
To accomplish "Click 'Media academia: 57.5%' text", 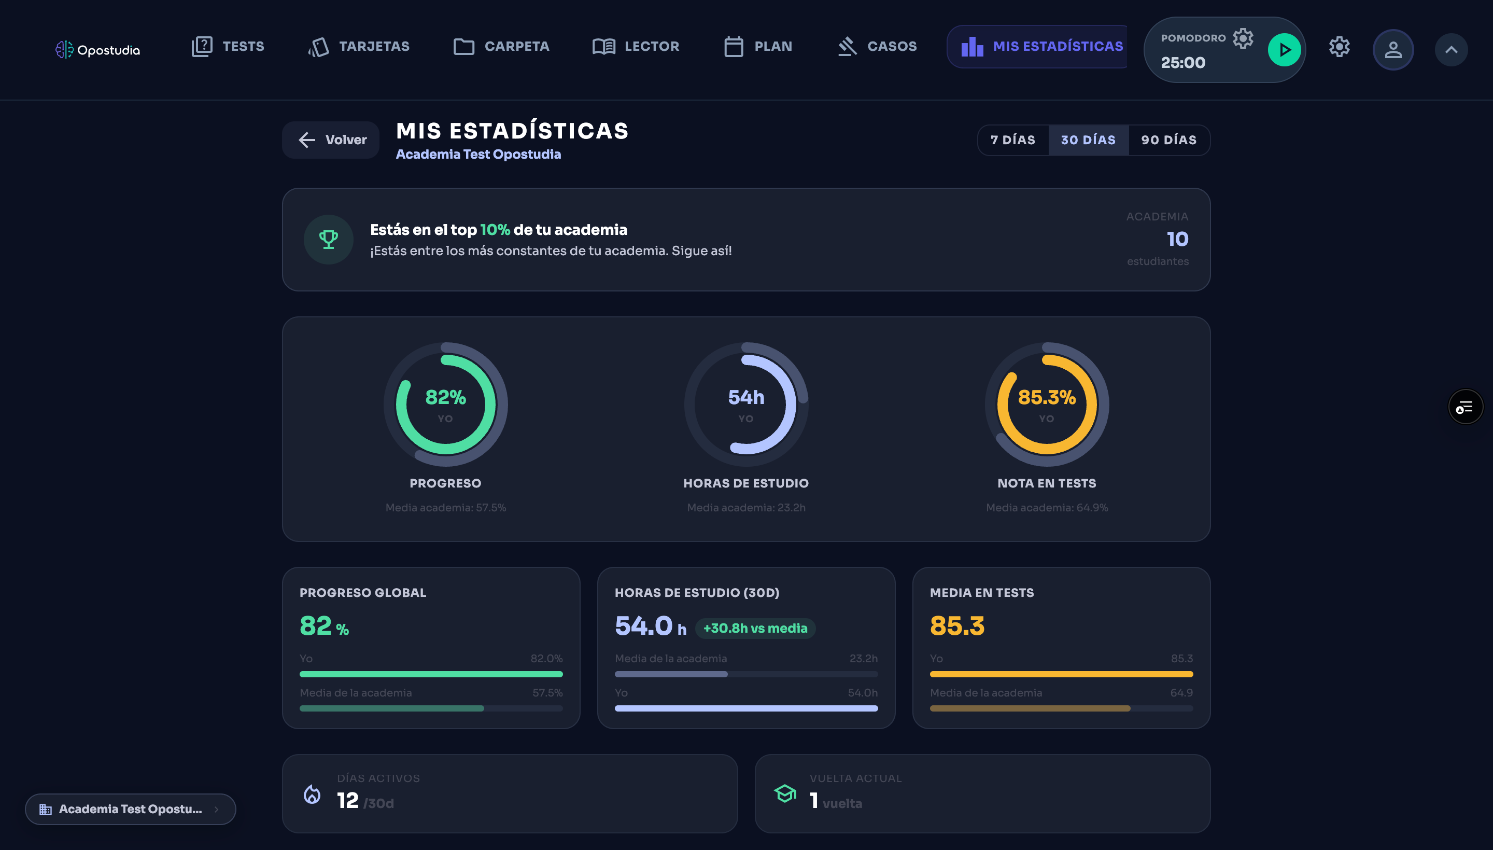I will click(x=446, y=508).
